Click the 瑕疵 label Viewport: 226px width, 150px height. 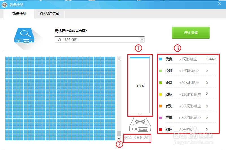pyautogui.click(x=169, y=95)
